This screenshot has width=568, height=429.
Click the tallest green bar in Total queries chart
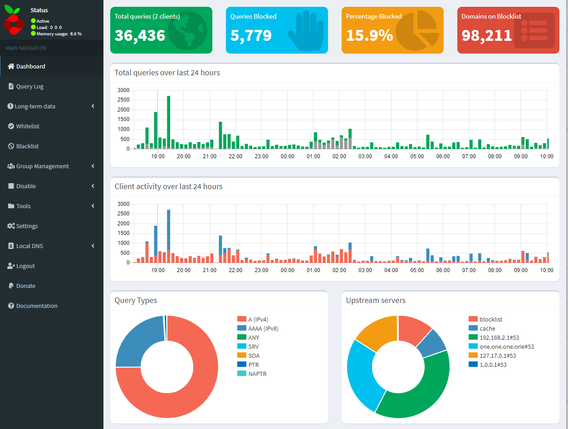(168, 122)
